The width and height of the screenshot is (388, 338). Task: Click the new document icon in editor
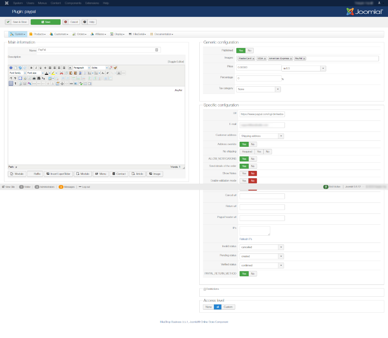click(16, 68)
